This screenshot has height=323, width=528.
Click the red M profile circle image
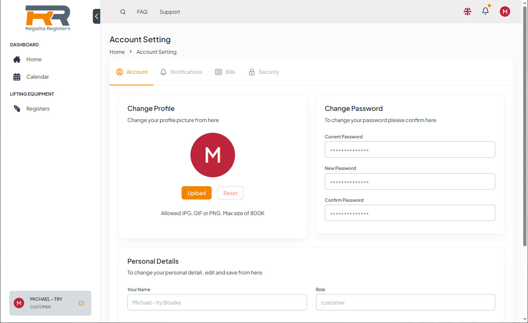click(x=212, y=155)
